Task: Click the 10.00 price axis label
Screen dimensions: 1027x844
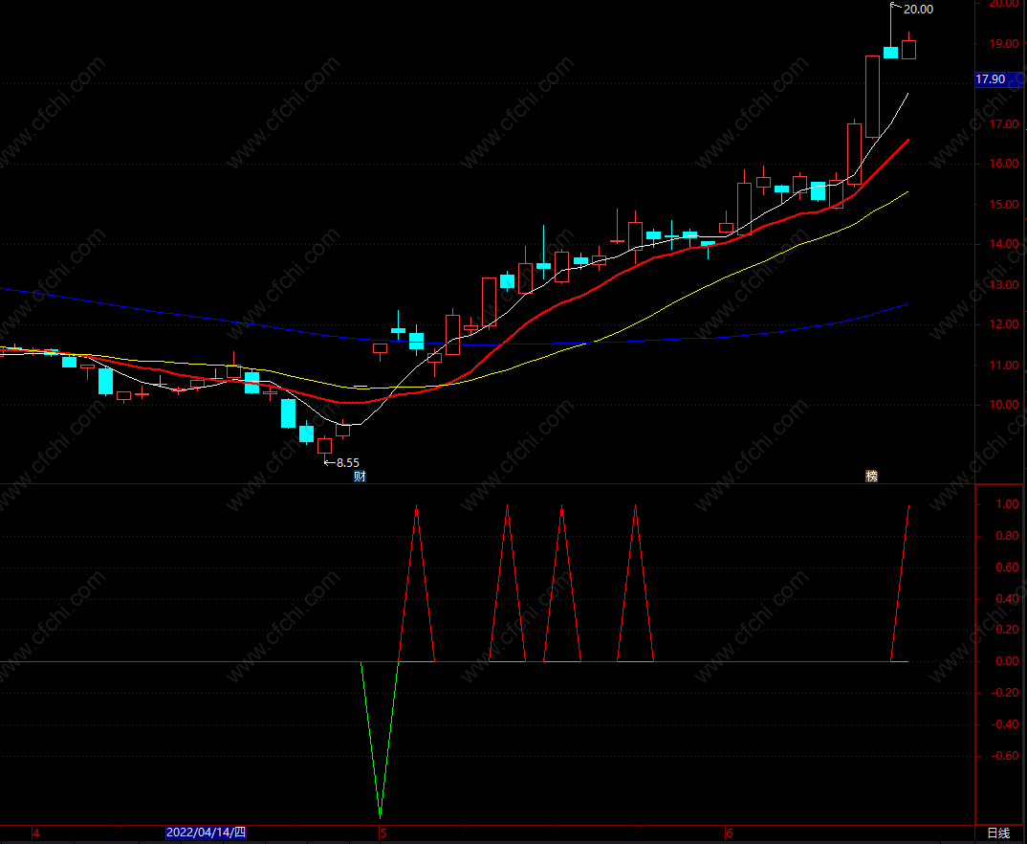Action: [1003, 405]
